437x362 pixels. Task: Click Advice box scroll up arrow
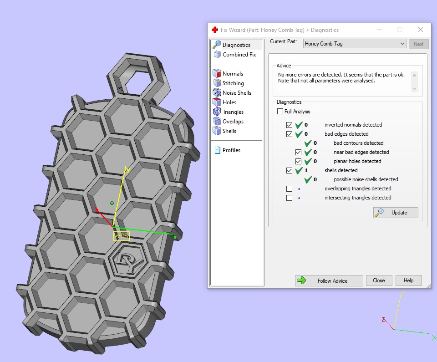click(414, 76)
